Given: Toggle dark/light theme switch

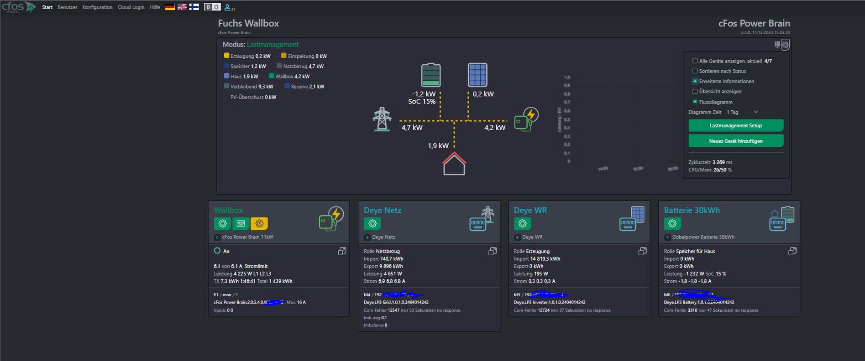Looking at the screenshot, I should click(x=212, y=7).
